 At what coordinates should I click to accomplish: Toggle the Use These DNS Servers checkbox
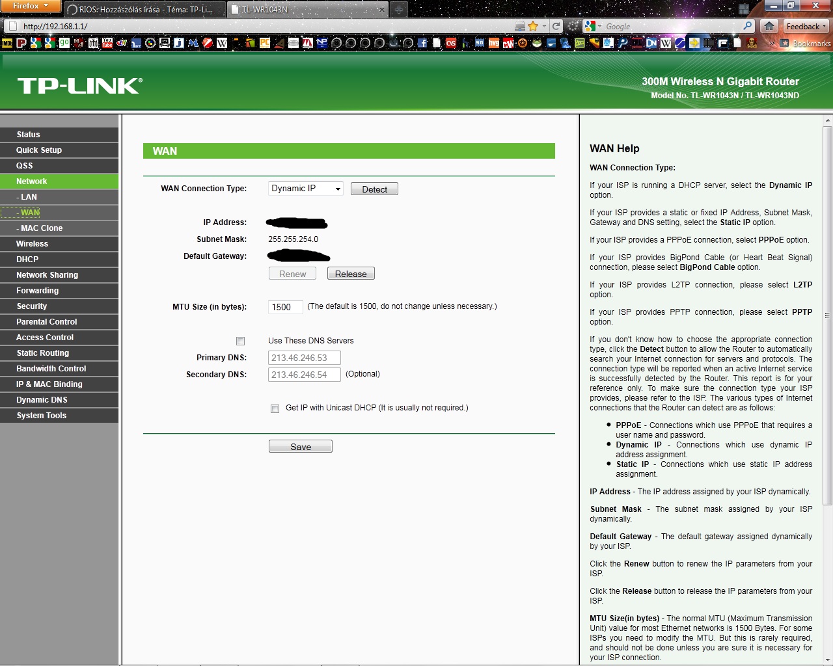[240, 341]
